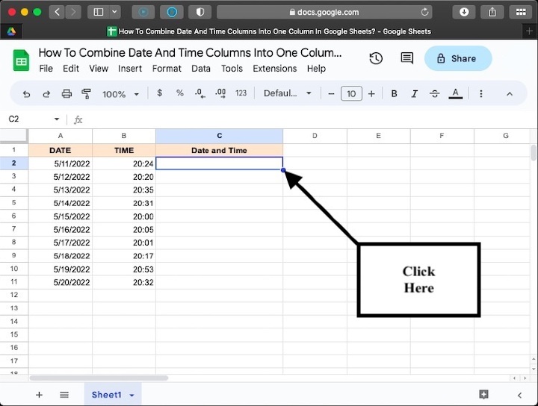Open the File menu
Image resolution: width=538 pixels, height=406 pixels.
point(46,69)
